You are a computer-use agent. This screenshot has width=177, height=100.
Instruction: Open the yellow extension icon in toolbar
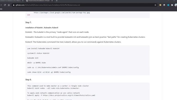coord(160,5)
